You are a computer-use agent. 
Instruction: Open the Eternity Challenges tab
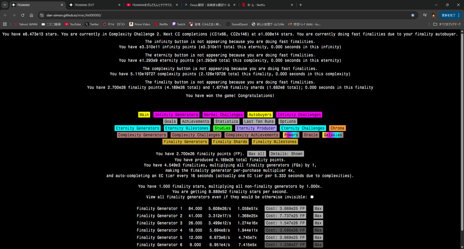coord(303,128)
